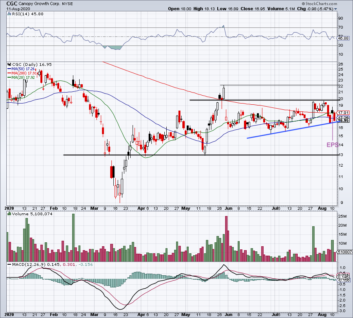
Task: Select the Volume 5,108,074 legend text
Action: (x=32, y=214)
